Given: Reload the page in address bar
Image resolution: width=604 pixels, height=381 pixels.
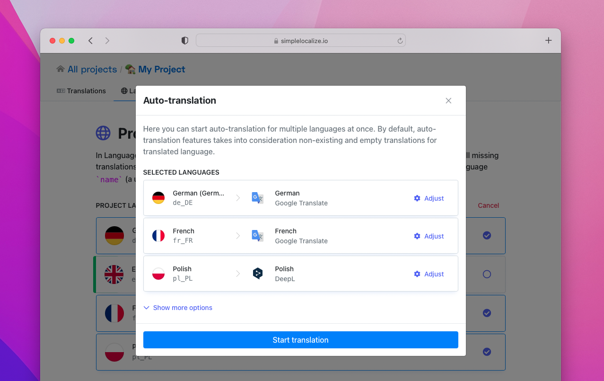Looking at the screenshot, I should click(400, 41).
